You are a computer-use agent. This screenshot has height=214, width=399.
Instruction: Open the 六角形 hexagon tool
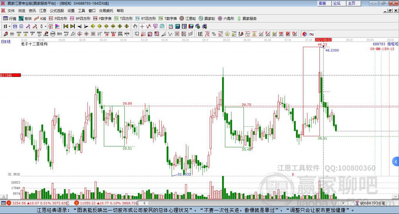226,19
